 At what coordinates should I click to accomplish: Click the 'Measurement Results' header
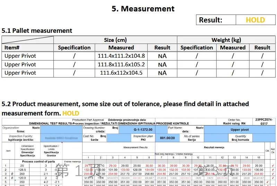click(x=136, y=147)
